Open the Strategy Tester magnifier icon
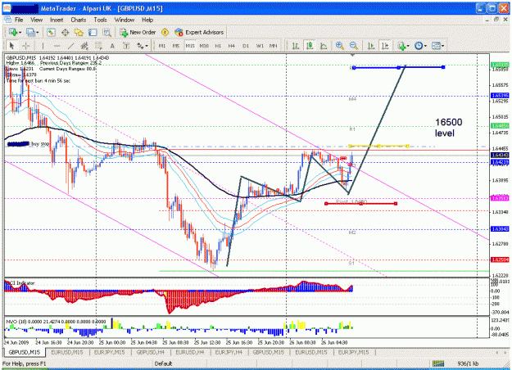Image resolution: width=512 pixels, height=370 pixels. click(106, 32)
